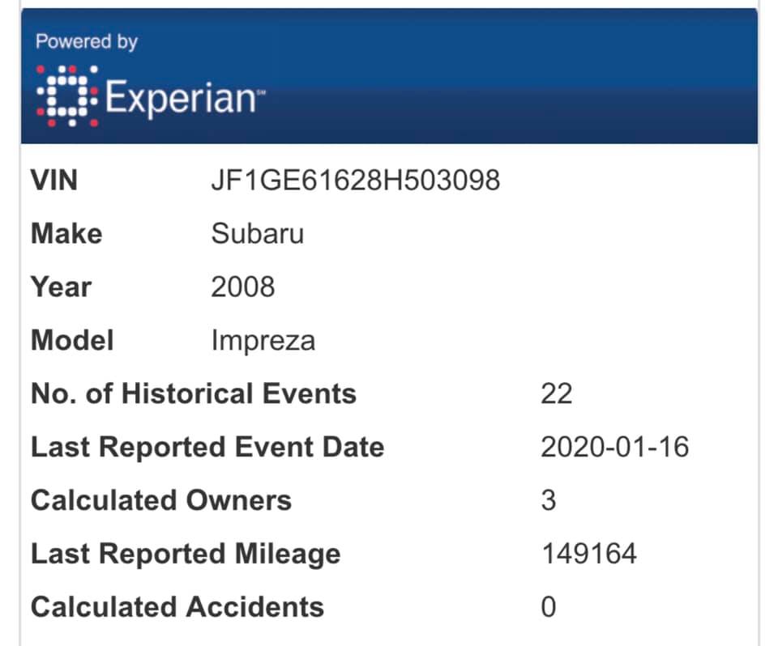The height and width of the screenshot is (646, 778).
Task: Click the historical events count 22
Action: tap(556, 393)
